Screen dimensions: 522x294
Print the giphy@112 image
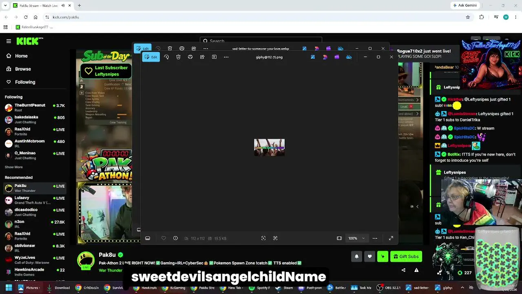click(190, 57)
